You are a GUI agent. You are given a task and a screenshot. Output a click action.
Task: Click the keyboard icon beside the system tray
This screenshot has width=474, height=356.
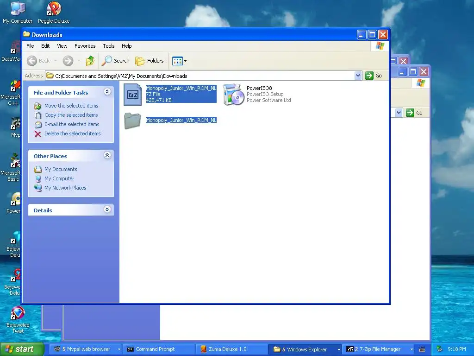point(422,350)
